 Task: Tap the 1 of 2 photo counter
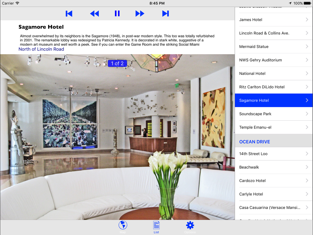(x=117, y=63)
